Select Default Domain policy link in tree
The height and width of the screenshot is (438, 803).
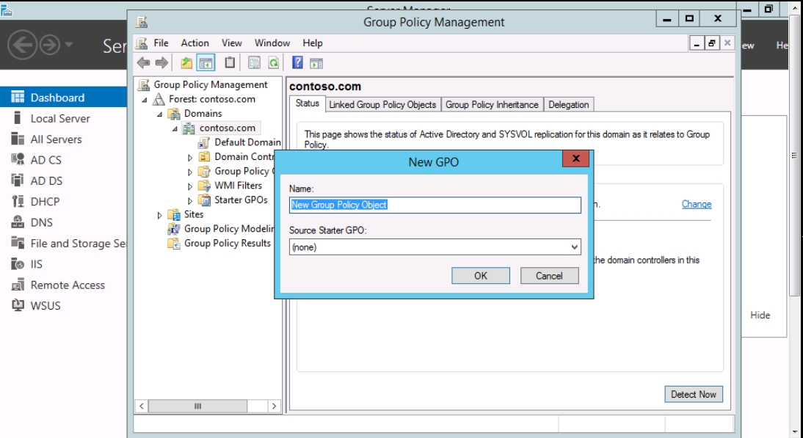pos(247,142)
